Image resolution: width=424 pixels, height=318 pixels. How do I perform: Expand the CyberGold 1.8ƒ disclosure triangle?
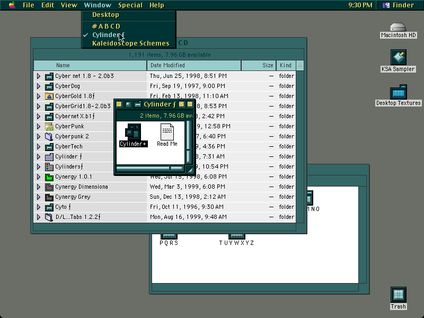[38, 96]
